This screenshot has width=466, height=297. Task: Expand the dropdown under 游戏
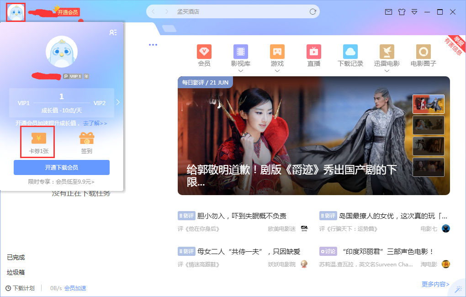(277, 71)
